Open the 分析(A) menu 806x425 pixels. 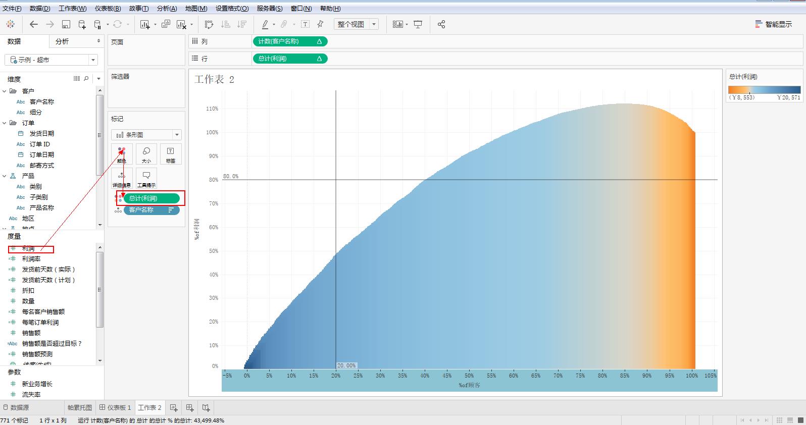[167, 8]
